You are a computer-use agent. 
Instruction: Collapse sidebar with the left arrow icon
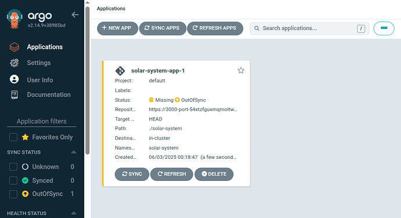pos(75,15)
